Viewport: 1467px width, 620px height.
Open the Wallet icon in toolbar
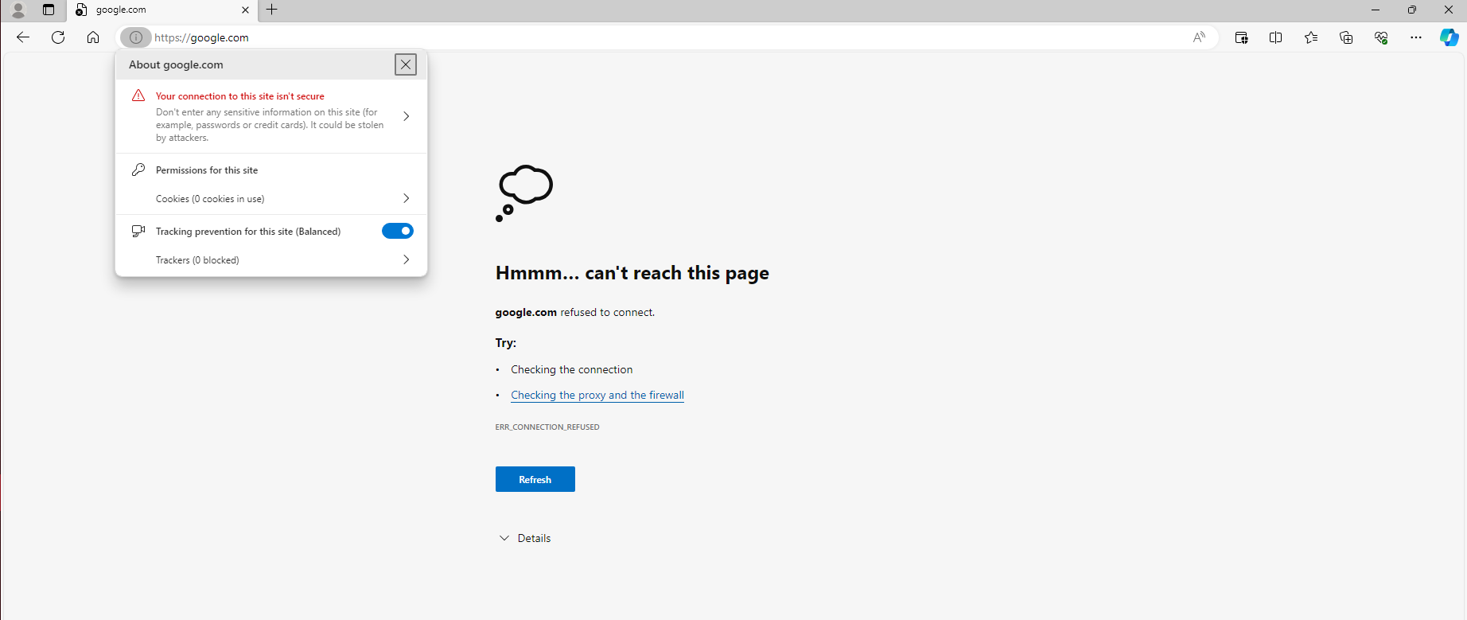pos(1241,37)
